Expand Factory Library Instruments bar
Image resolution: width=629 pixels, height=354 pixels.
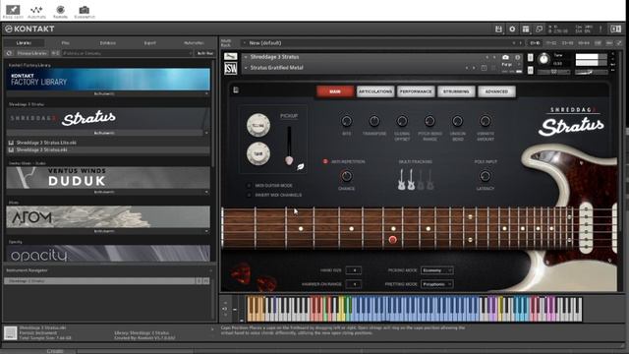[107, 93]
